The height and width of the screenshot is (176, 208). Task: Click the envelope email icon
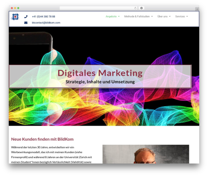coord(26,22)
